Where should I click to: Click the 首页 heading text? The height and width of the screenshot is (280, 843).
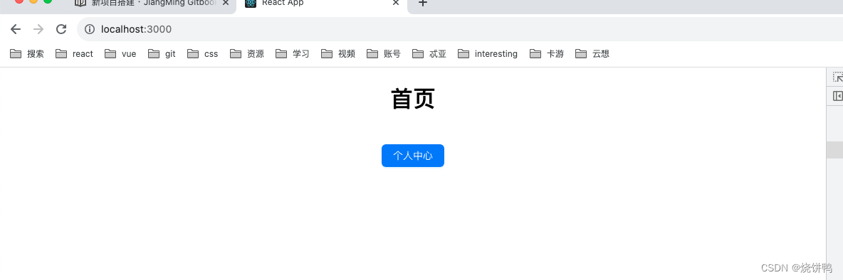click(x=413, y=99)
